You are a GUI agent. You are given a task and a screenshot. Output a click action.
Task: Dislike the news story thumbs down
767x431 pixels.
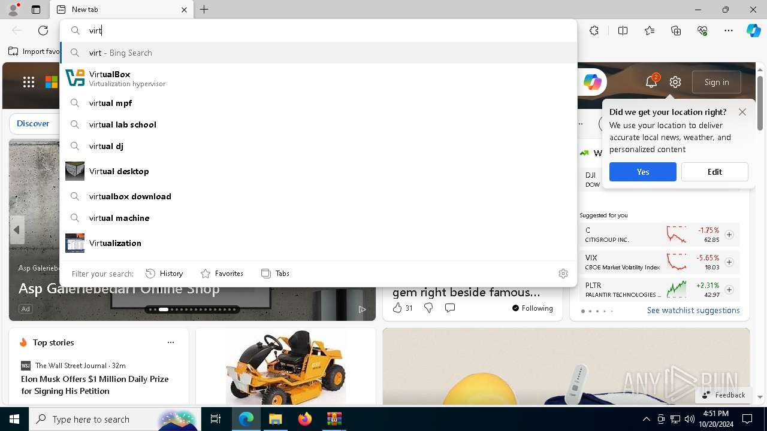[428, 308]
